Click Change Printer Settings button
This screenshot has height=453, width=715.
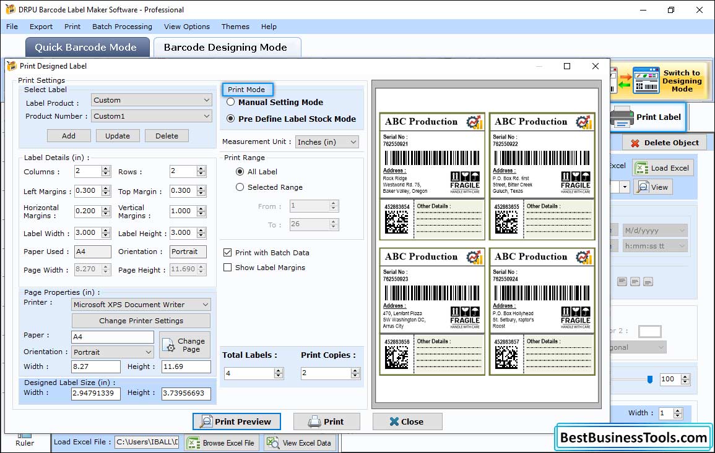tap(141, 321)
